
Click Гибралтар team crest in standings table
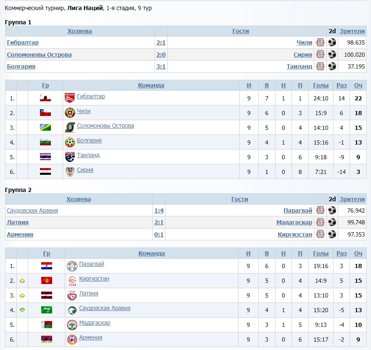(x=70, y=98)
